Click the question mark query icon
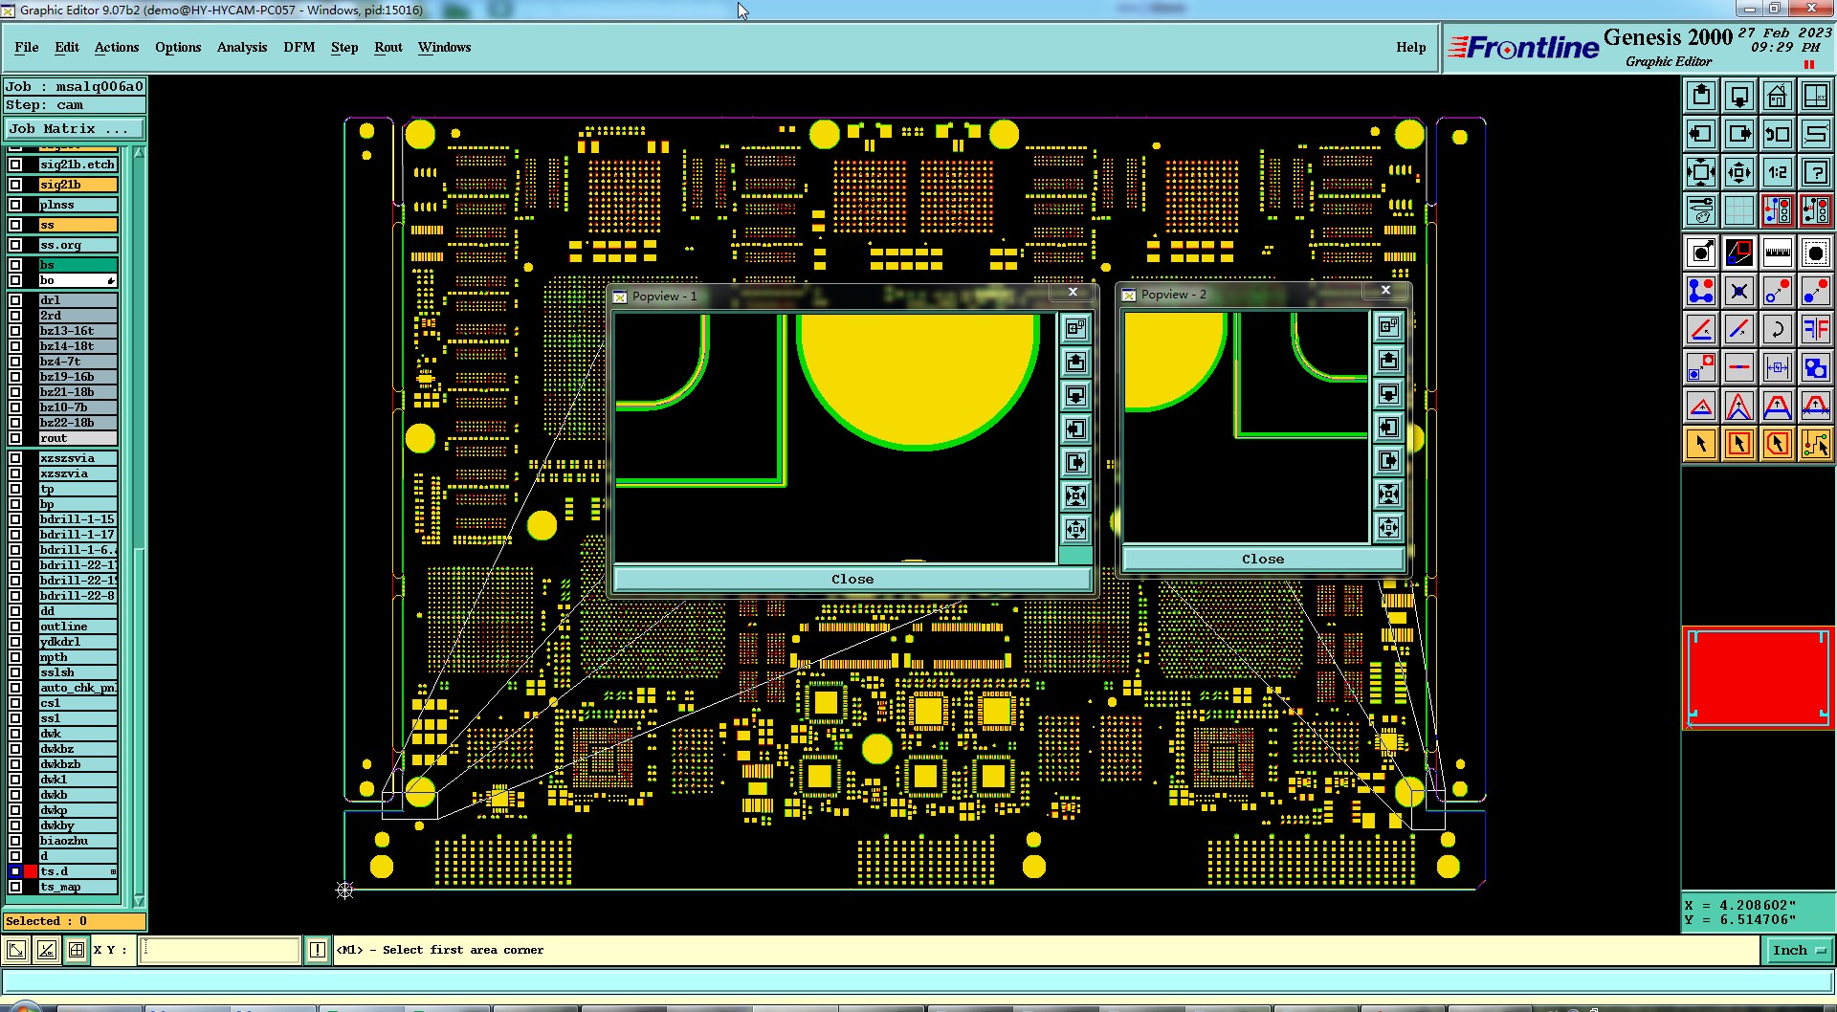 tap(1816, 172)
